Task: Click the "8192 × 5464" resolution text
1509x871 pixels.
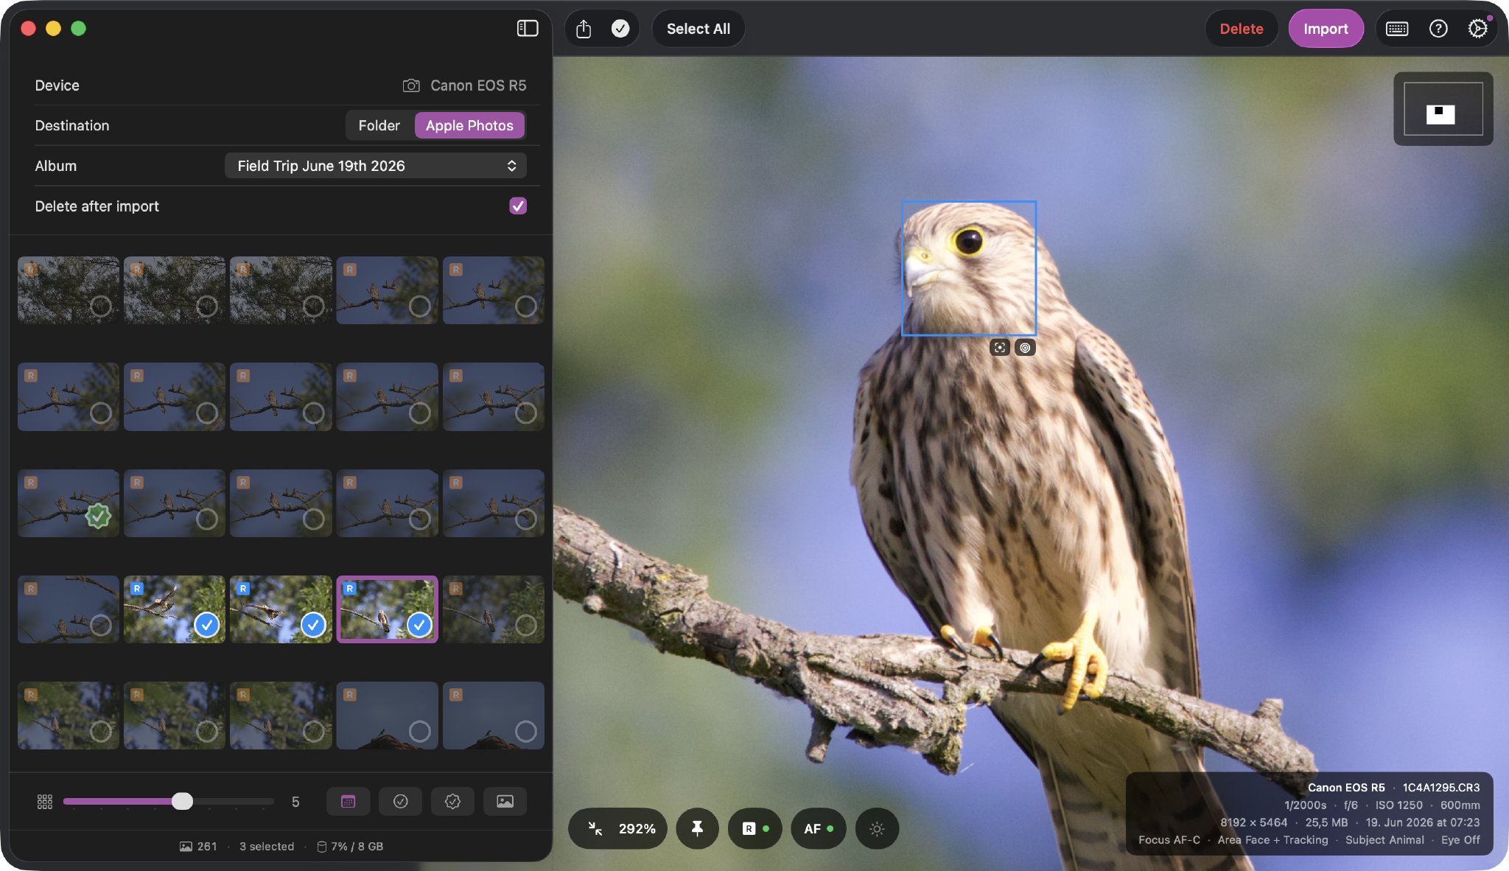Action: click(1253, 822)
